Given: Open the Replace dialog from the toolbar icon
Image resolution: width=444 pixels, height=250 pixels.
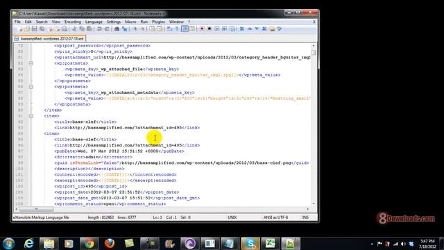Looking at the screenshot, I should point(124,29).
